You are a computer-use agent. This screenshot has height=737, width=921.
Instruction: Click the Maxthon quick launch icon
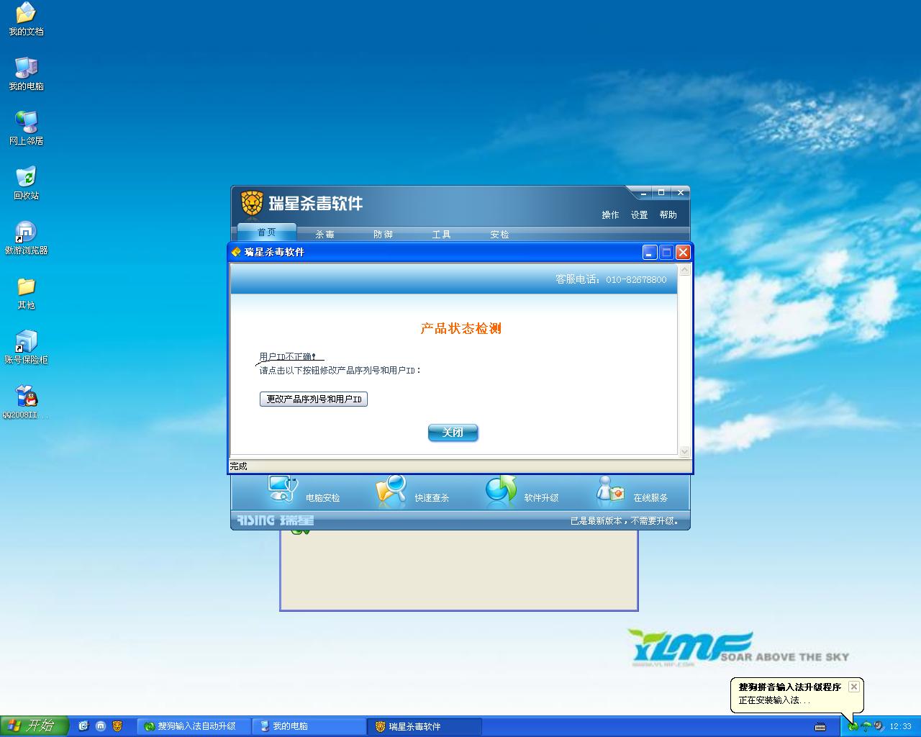pos(101,726)
